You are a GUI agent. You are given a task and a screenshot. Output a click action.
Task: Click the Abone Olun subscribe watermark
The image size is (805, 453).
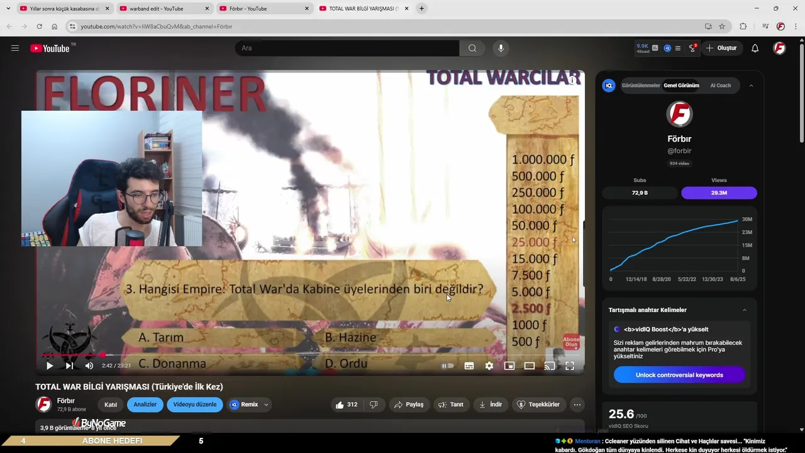point(571,342)
